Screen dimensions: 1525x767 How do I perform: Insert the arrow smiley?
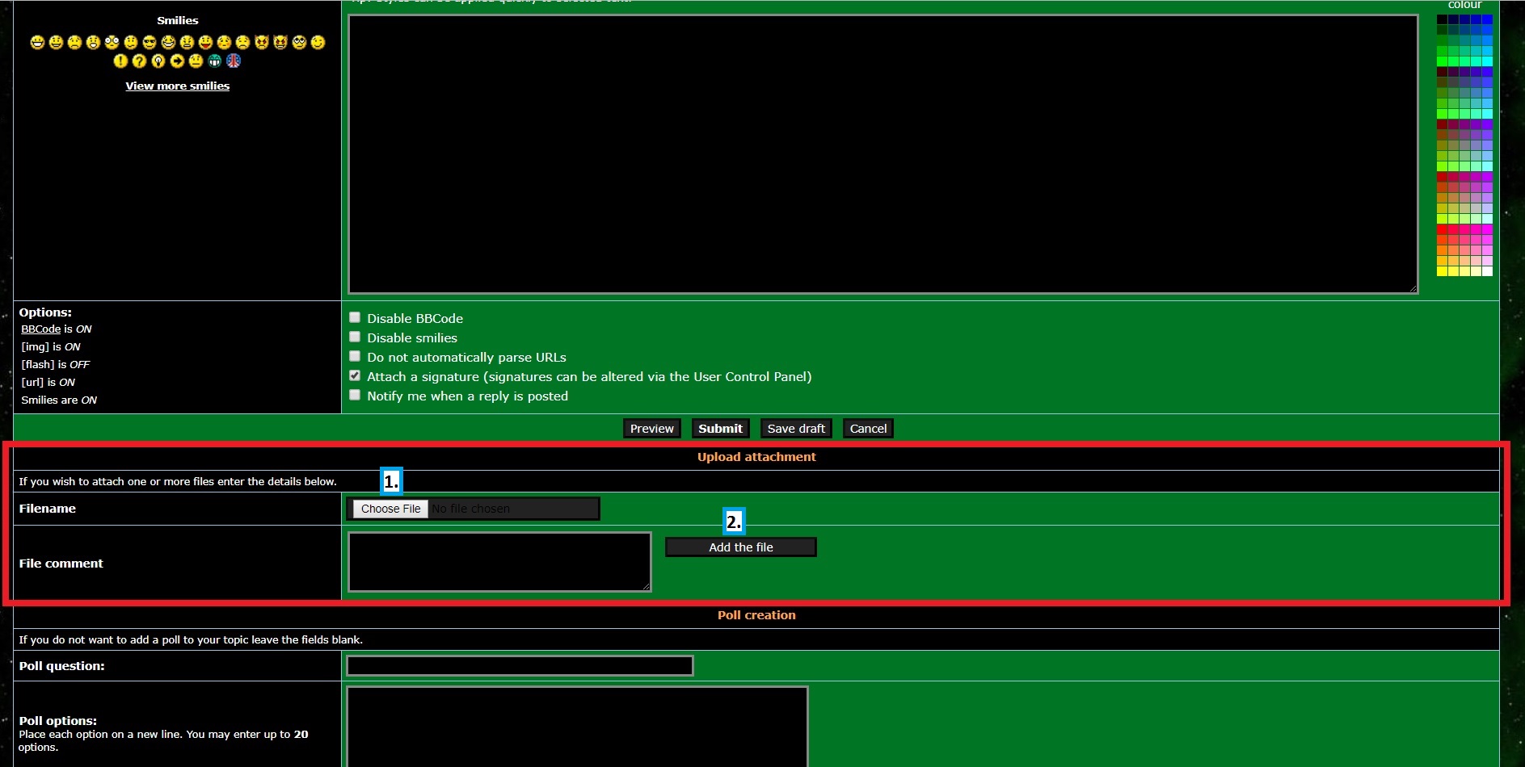coord(177,61)
